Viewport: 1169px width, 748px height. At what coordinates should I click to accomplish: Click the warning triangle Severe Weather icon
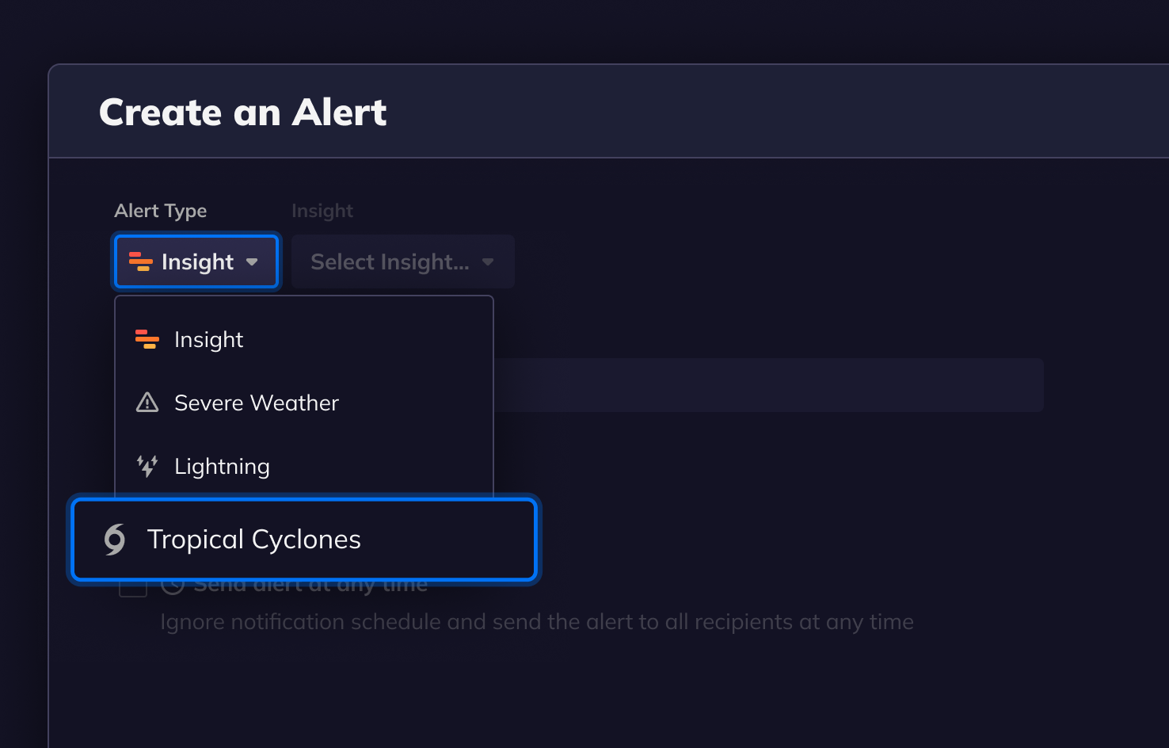click(x=147, y=403)
